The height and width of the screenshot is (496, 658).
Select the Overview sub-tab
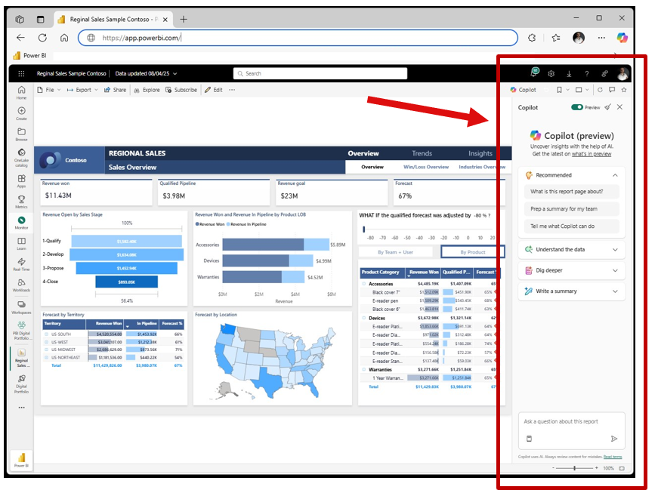(372, 167)
